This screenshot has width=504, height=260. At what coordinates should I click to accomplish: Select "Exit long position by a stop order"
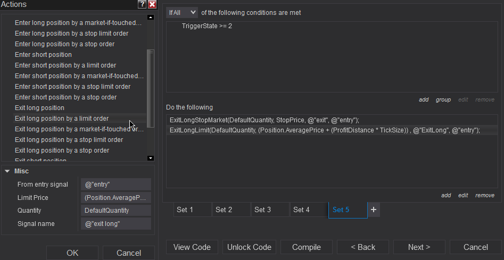[x=62, y=150]
